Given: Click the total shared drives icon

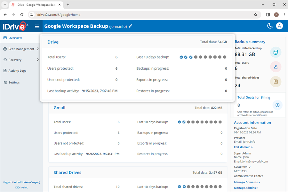Looking at the screenshot, I should [x=276, y=82].
